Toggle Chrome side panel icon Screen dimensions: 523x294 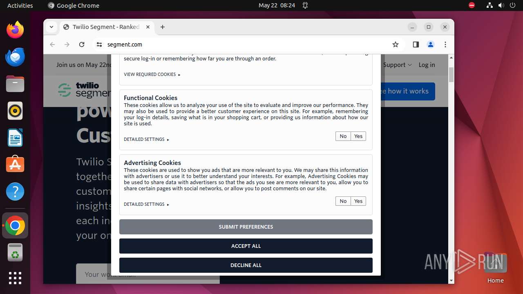(x=416, y=45)
